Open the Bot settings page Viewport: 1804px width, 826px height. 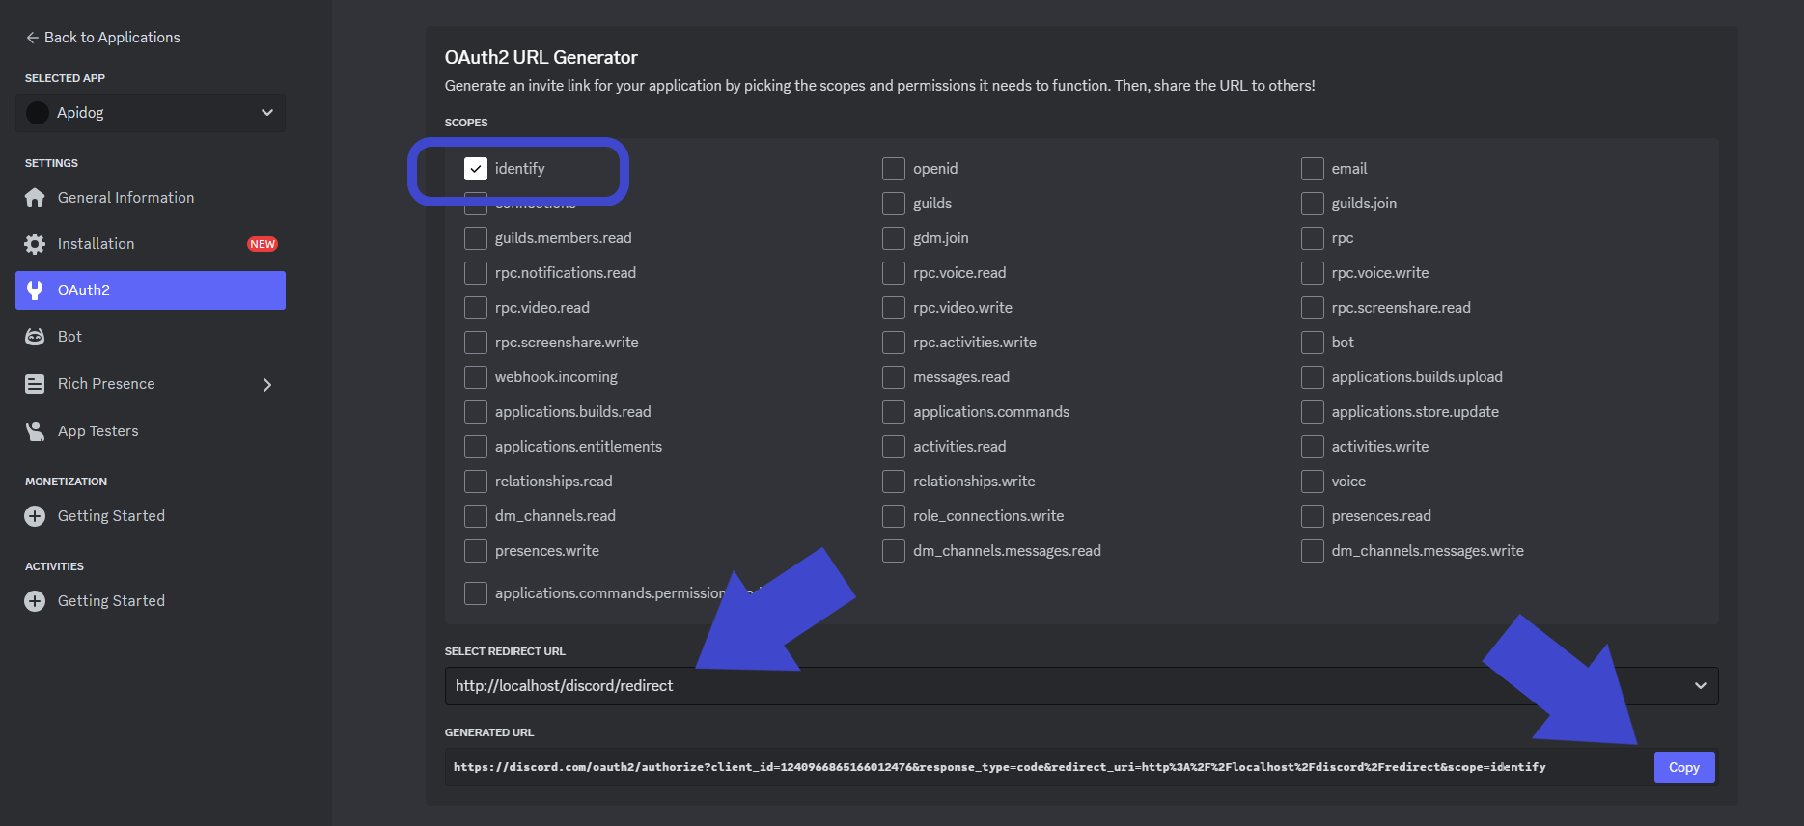(151, 337)
